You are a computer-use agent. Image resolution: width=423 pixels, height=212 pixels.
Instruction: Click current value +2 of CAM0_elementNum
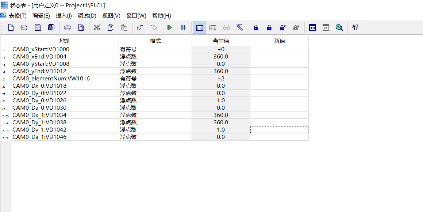click(x=221, y=78)
